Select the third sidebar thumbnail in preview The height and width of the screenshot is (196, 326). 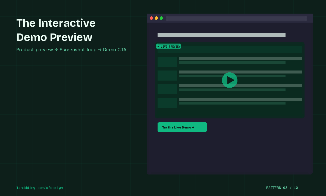(x=167, y=89)
